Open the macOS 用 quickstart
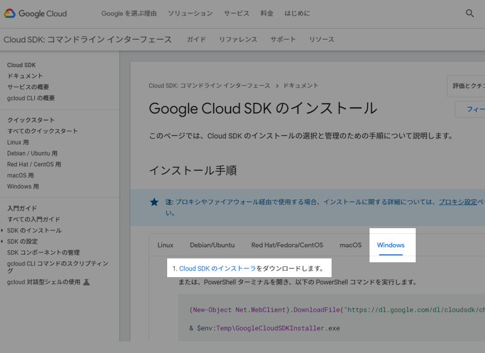Screen dimensions: 485x353 (x=20, y=175)
